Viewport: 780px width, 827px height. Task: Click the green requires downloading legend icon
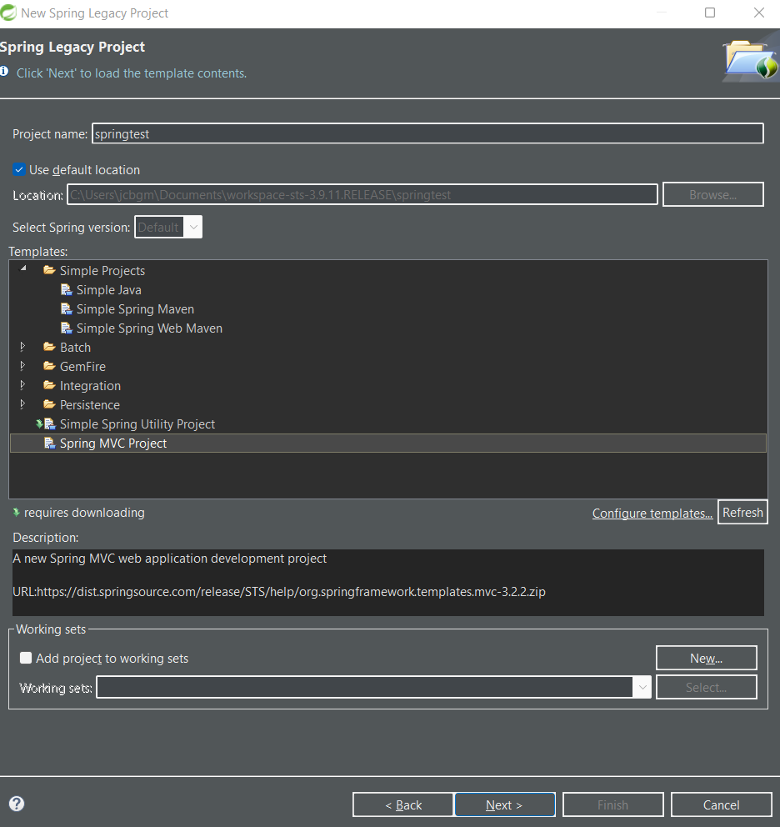click(x=17, y=512)
